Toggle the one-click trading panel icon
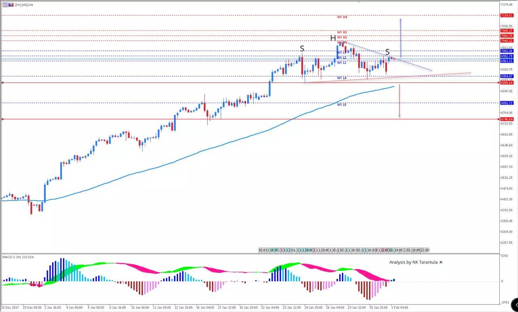Screen dimensions: 518x312 pos(5,5)
